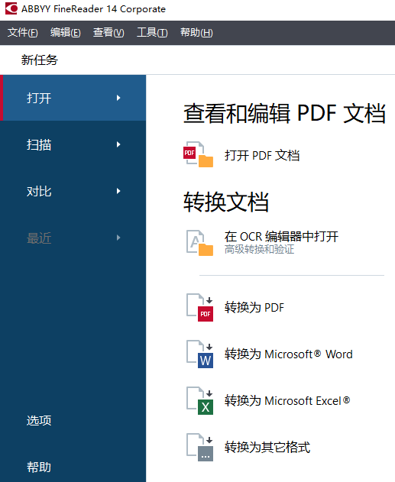Click the 打开 PDF 文档 link
Viewport: 395px width, 482px height.
pyautogui.click(x=262, y=155)
